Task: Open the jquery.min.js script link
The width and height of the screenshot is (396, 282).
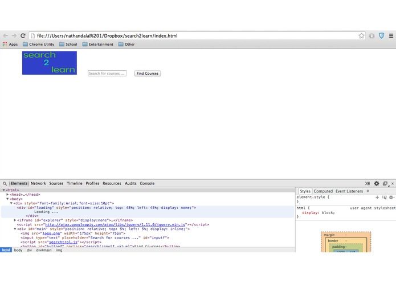Action: pyautogui.click(x=115, y=224)
